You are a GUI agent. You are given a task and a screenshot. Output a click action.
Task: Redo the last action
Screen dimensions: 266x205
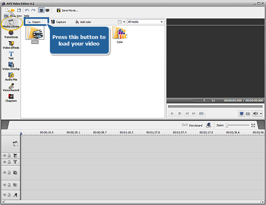point(33,10)
